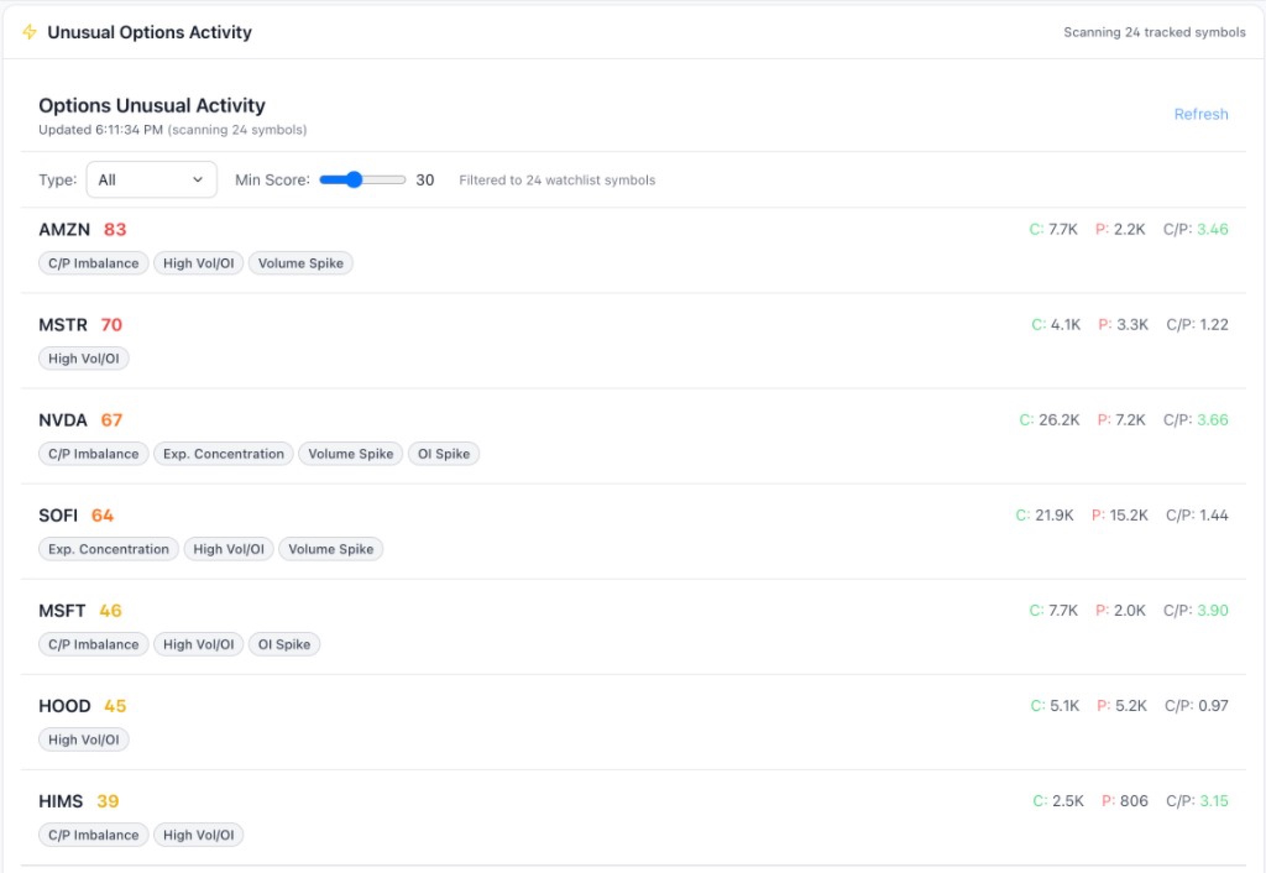Click MSFT put volume P: 2.0K
The height and width of the screenshot is (873, 1266).
pyautogui.click(x=1120, y=610)
